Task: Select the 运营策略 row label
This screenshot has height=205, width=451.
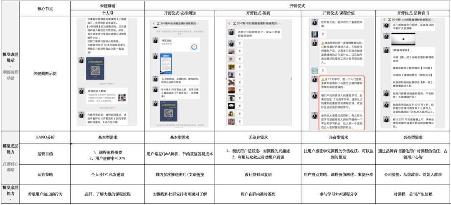Action: (x=45, y=174)
